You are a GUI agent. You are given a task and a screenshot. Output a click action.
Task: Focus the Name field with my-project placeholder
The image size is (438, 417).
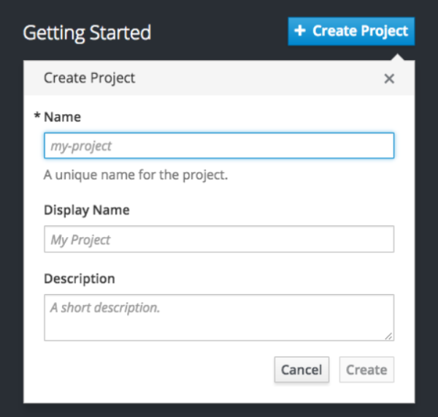[x=219, y=146]
